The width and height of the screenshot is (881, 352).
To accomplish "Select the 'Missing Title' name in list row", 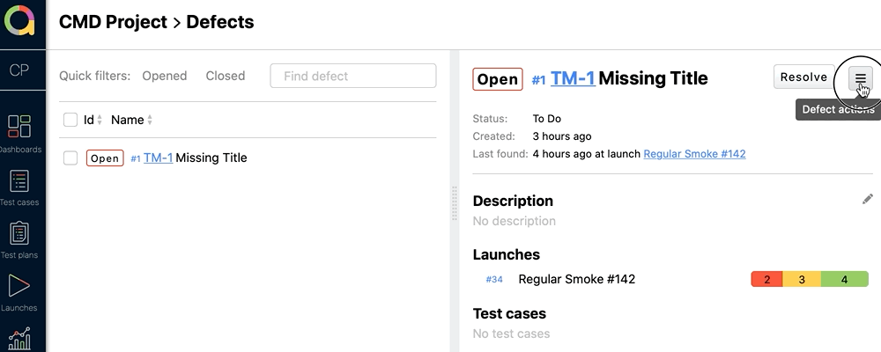I will (x=211, y=158).
